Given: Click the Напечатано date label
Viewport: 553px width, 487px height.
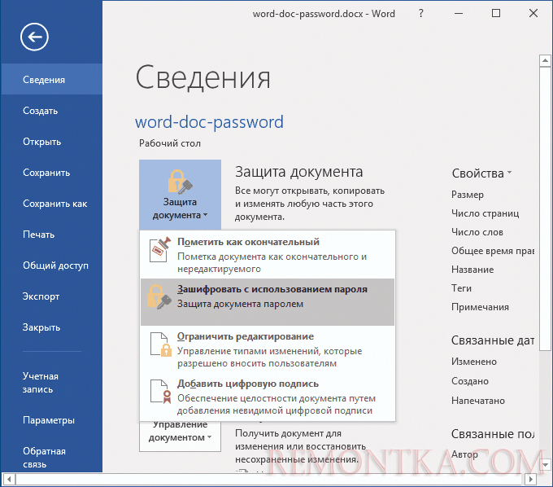Looking at the screenshot, I should pyautogui.click(x=478, y=401).
